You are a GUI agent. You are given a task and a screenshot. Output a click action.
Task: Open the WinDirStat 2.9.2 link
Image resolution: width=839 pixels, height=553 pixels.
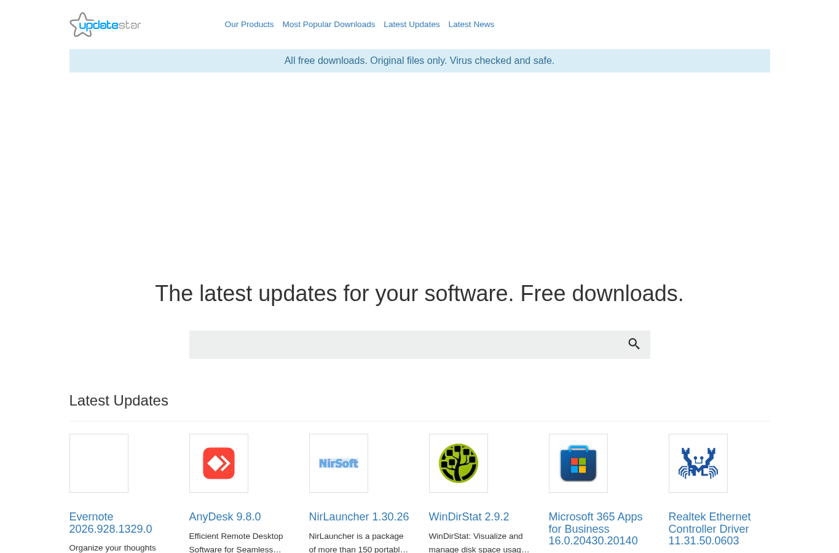coord(469,517)
